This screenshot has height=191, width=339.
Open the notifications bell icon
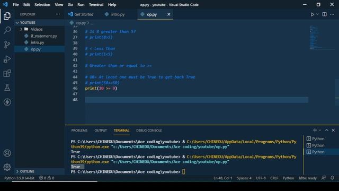pos(332,178)
